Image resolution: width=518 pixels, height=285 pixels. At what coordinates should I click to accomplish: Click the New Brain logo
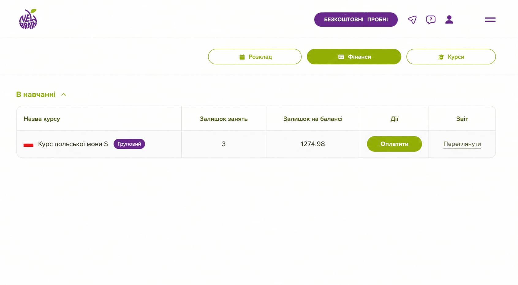pyautogui.click(x=28, y=19)
